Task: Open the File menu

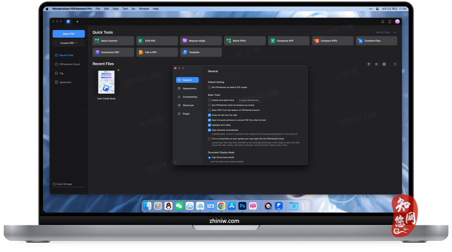Action: 98,9
